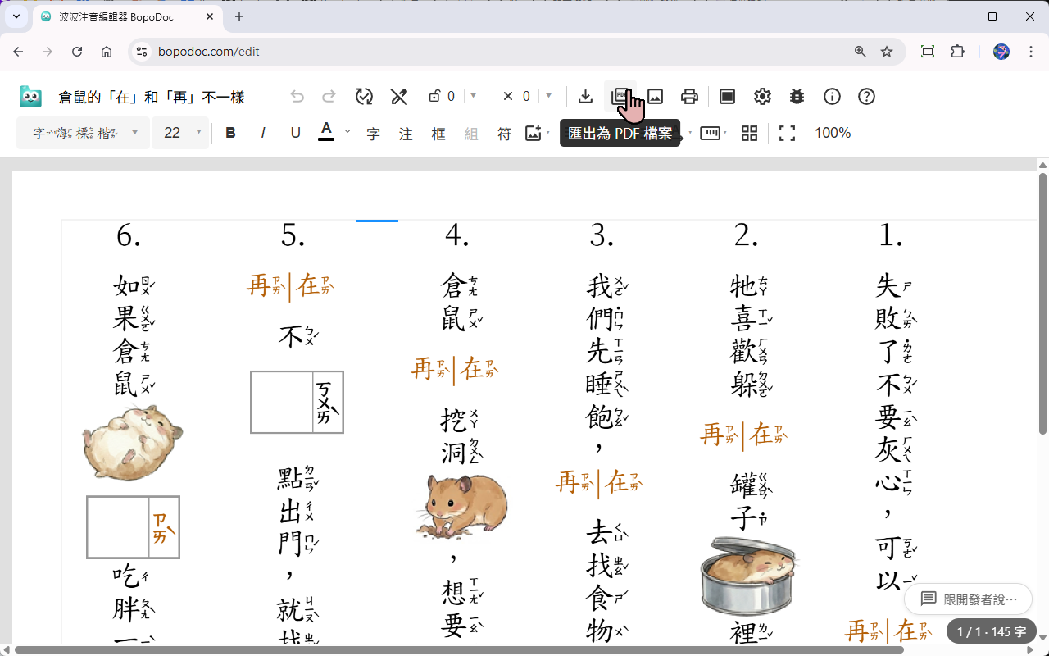Screen dimensions: 1049x656
Task: Open the 跟開發者說 feedback button
Action: (967, 599)
